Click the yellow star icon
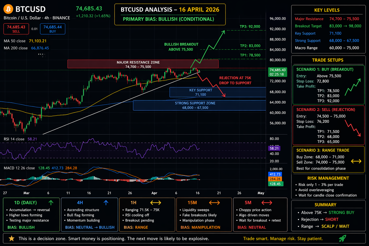369x246 pixels. click(12, 239)
